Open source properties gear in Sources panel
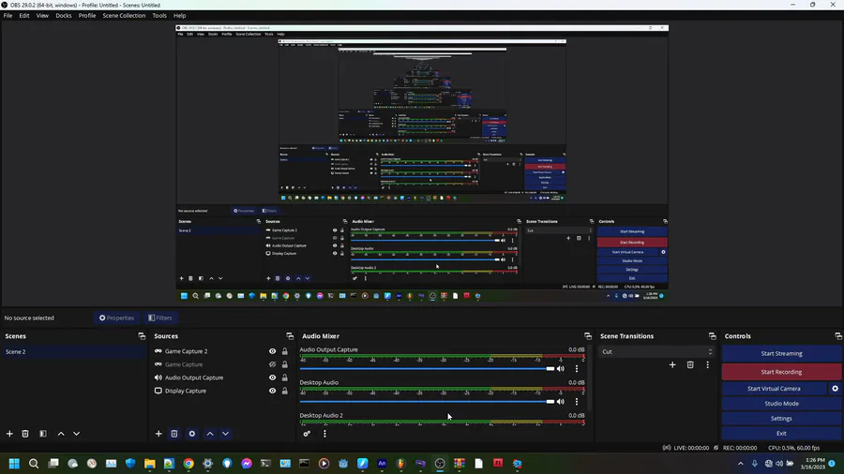Viewport: 844px width, 474px height. (192, 434)
